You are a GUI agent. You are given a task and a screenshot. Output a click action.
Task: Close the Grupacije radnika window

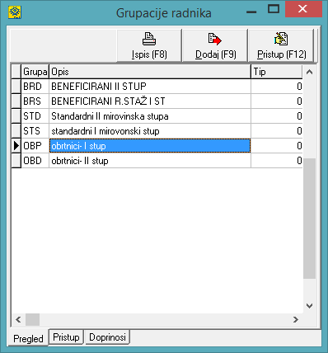(x=303, y=9)
